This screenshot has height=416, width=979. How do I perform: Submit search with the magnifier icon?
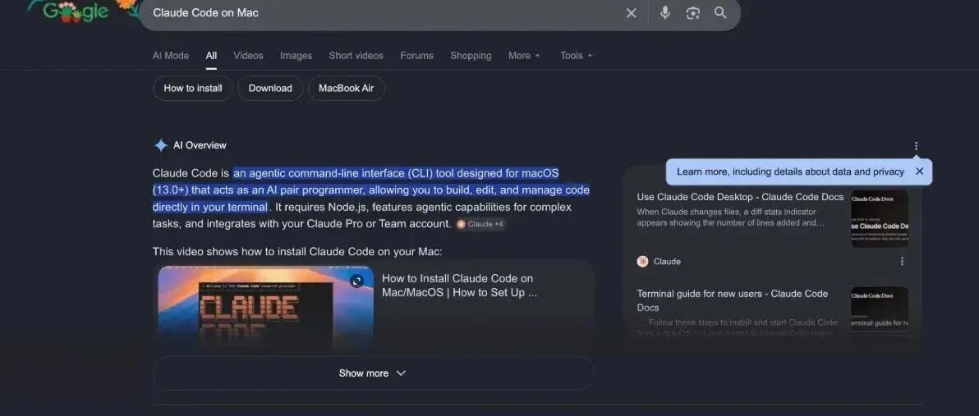720,12
